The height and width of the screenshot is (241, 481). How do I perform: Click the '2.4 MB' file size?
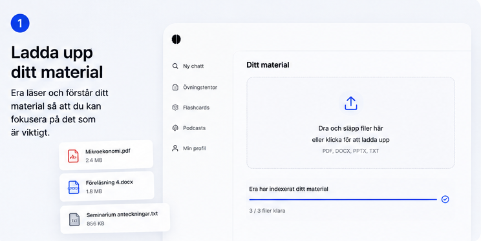[94, 160]
